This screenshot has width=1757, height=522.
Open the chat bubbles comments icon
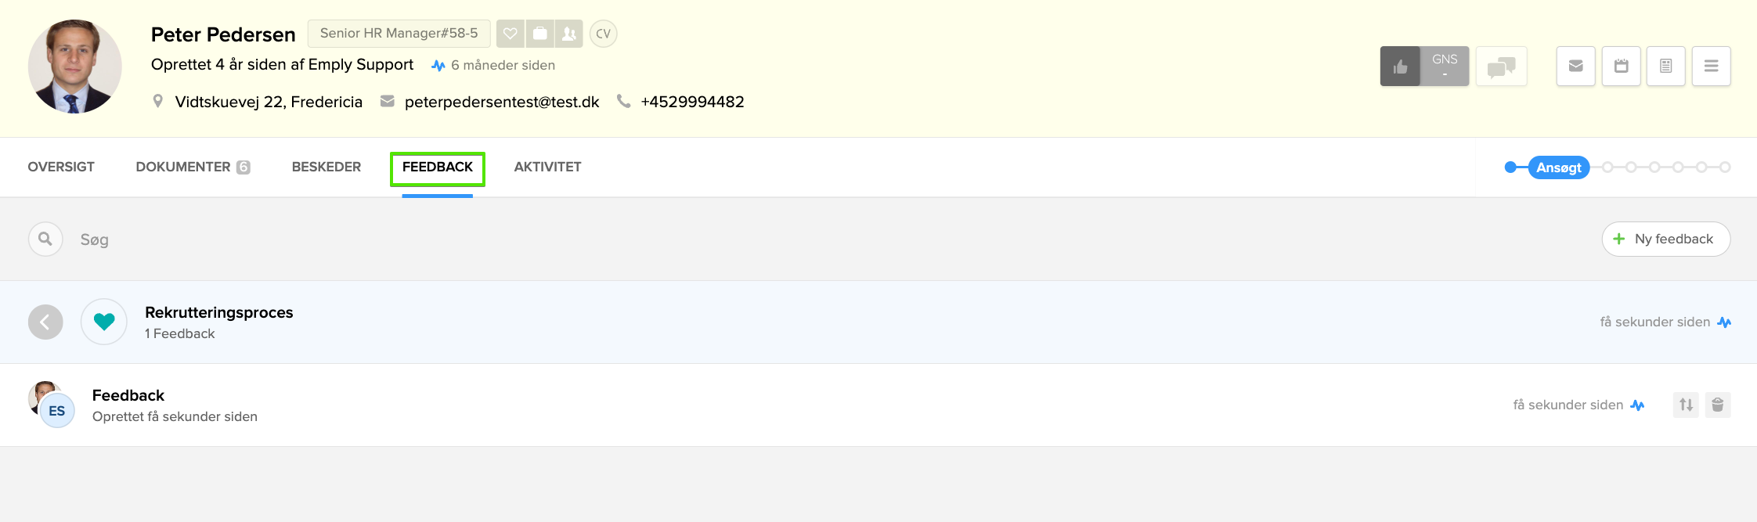(1501, 67)
